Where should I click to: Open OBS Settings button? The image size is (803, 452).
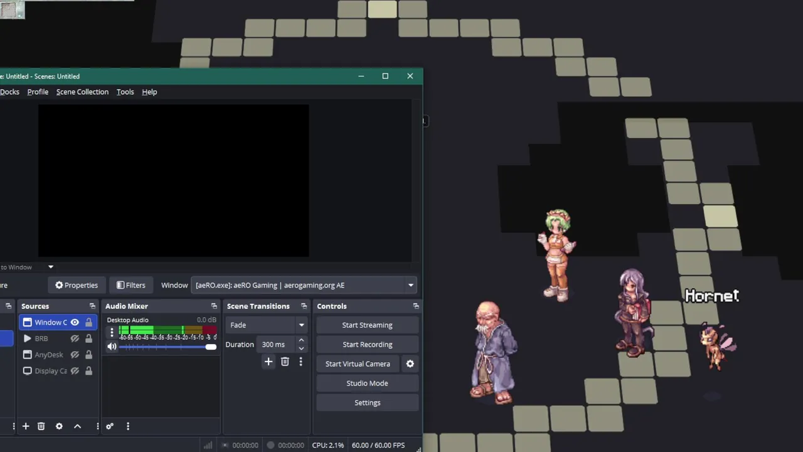pyautogui.click(x=368, y=403)
